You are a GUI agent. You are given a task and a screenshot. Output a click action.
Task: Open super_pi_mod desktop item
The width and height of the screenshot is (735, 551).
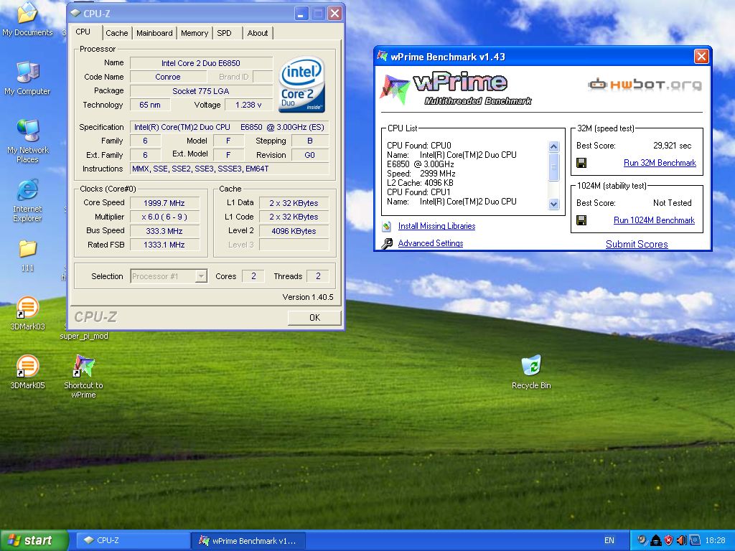[x=84, y=336]
